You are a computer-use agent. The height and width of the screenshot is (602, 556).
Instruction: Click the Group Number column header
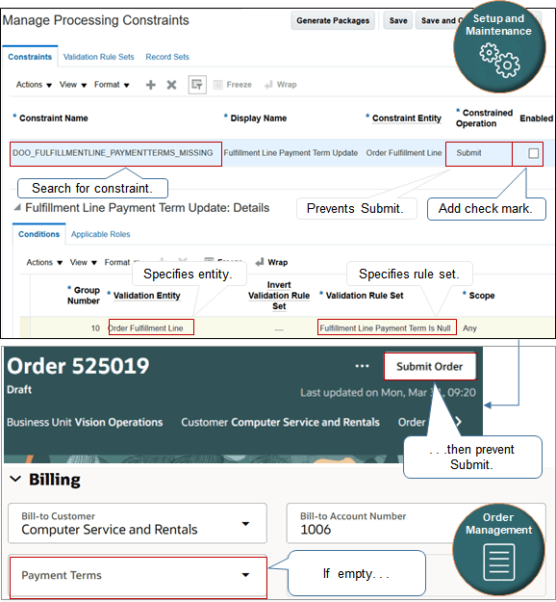click(84, 296)
